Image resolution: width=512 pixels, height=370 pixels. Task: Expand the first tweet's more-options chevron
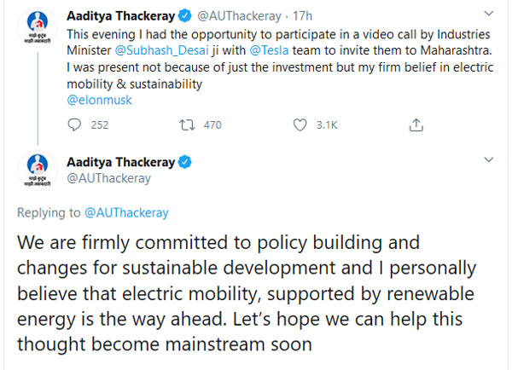(487, 14)
